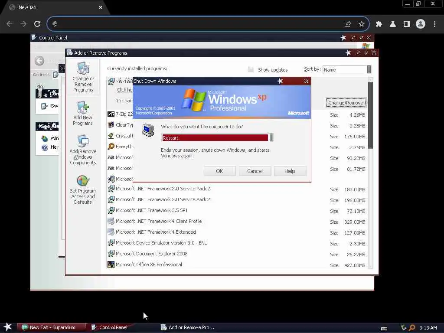Click the Start star button on taskbar

point(8,327)
